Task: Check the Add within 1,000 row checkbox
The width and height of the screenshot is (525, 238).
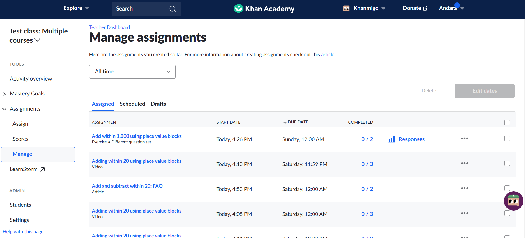Action: (507, 138)
